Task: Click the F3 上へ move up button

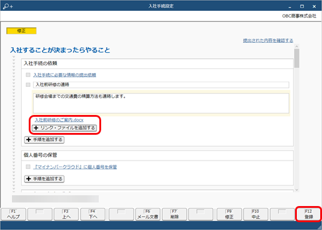Action: click(x=66, y=214)
